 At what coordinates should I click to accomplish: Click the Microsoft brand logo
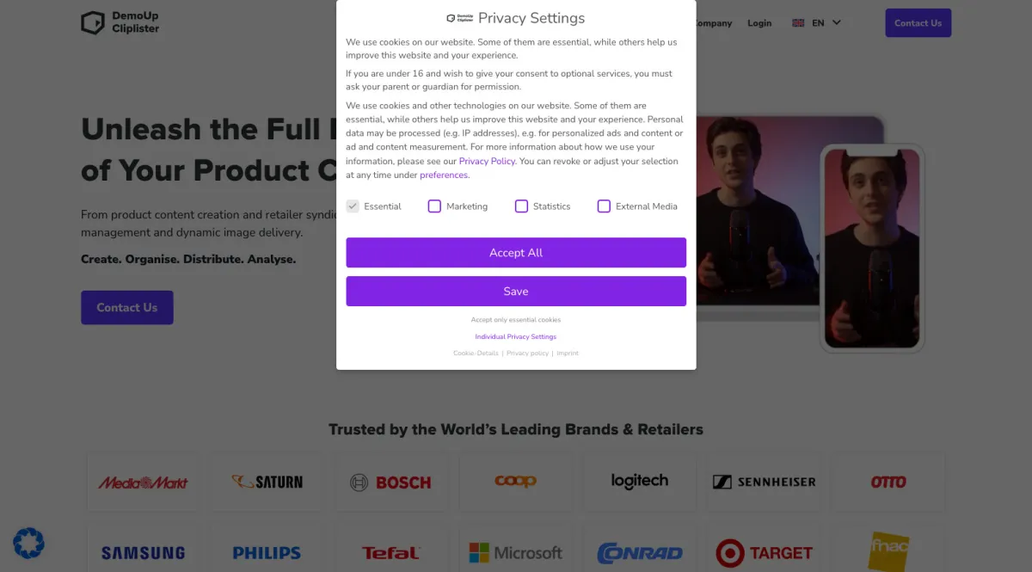point(515,552)
